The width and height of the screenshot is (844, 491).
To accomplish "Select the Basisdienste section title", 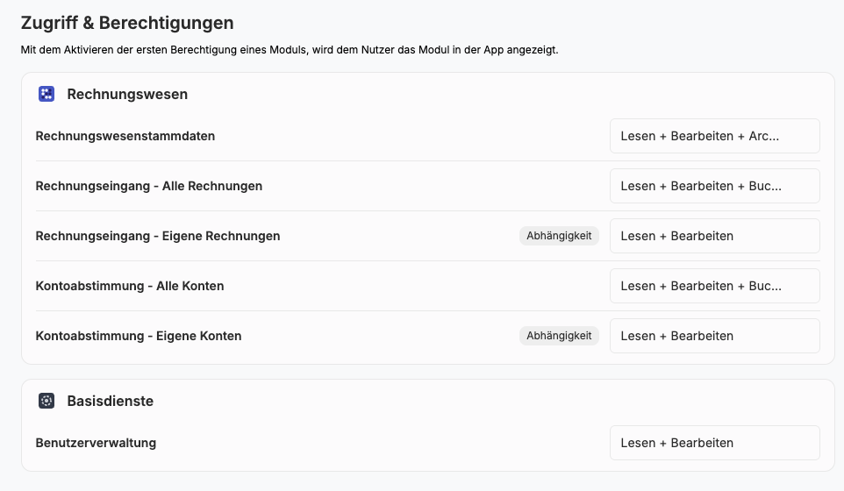I will (x=110, y=401).
